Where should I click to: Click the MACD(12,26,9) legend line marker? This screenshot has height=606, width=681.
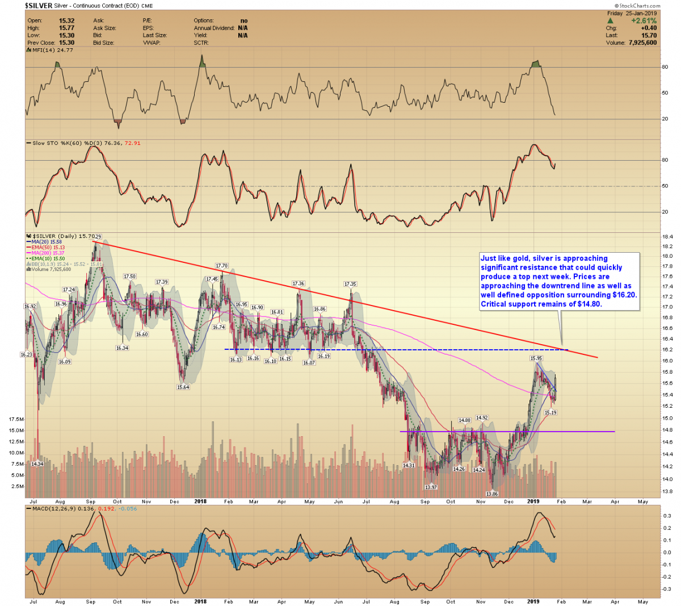(x=29, y=508)
